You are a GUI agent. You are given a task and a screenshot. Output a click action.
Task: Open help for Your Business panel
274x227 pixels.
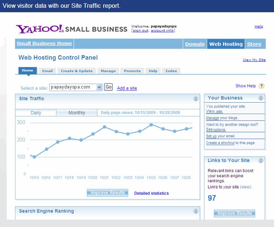coord(261,98)
